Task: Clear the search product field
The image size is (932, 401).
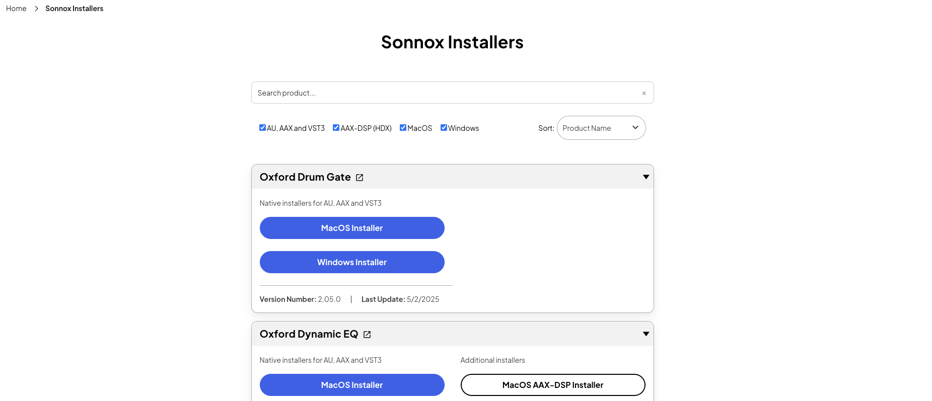Action: pyautogui.click(x=644, y=93)
